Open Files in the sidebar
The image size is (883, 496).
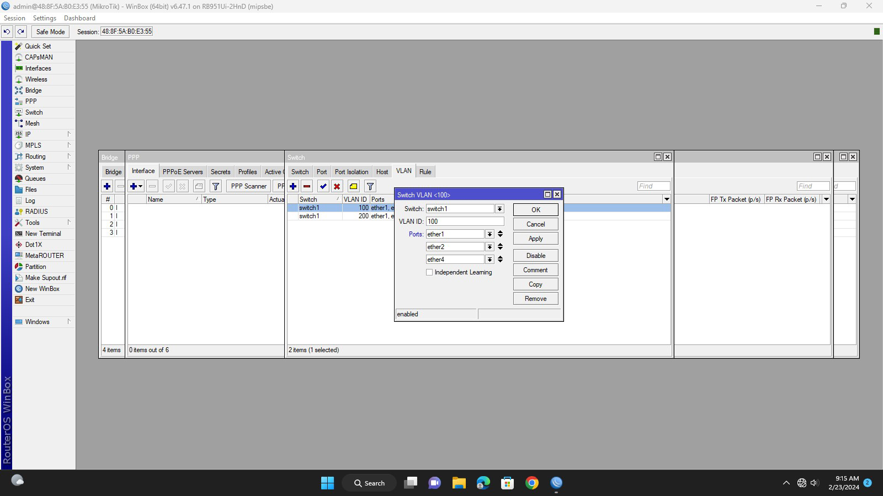pyautogui.click(x=31, y=190)
